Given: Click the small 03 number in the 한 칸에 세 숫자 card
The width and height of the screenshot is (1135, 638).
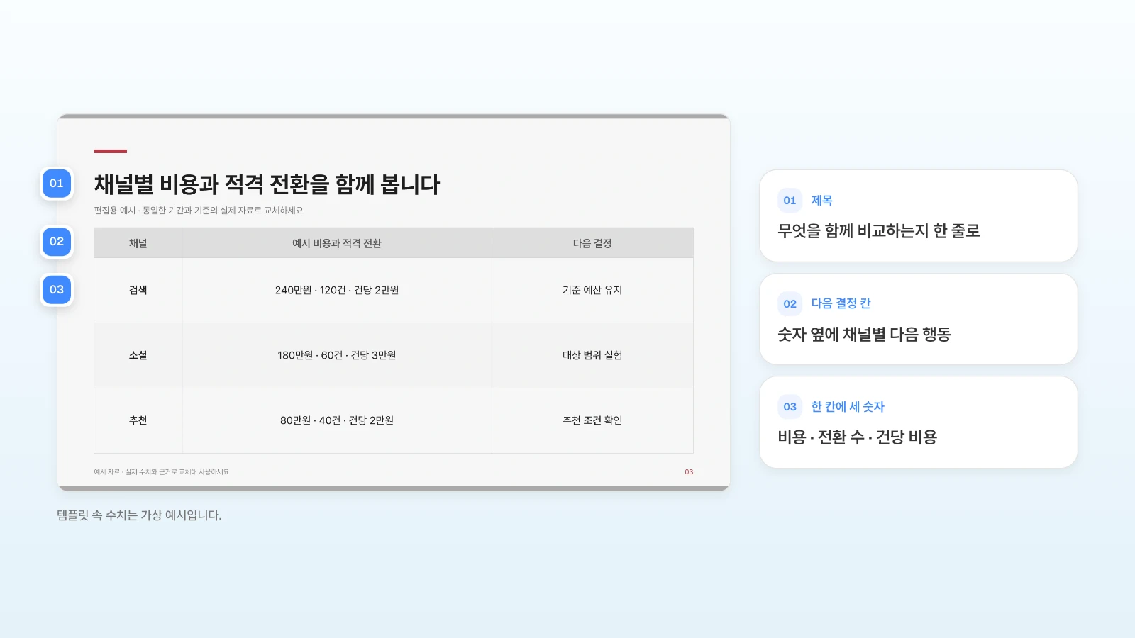Looking at the screenshot, I should 790,407.
